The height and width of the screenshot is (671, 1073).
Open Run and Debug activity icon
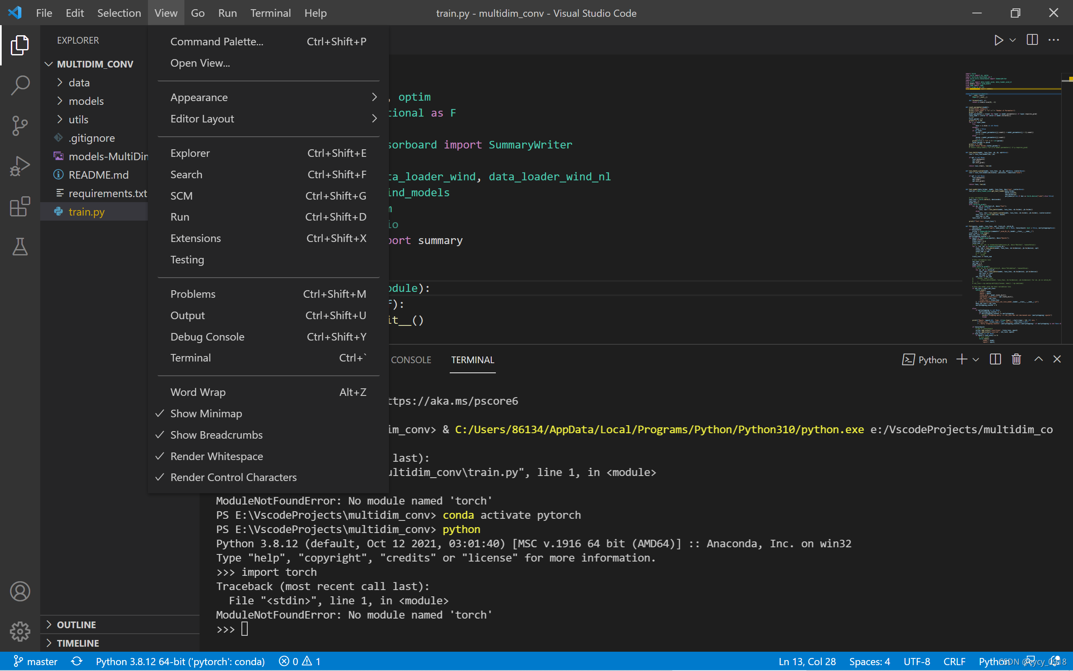click(x=20, y=166)
